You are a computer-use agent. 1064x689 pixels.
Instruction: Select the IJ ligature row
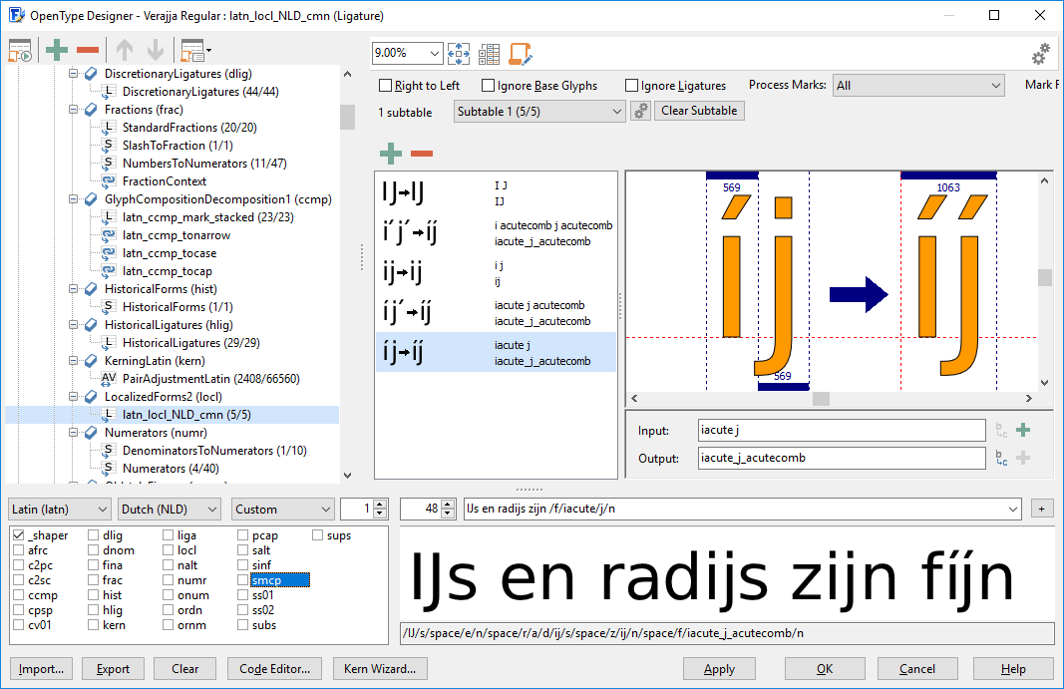click(x=496, y=192)
